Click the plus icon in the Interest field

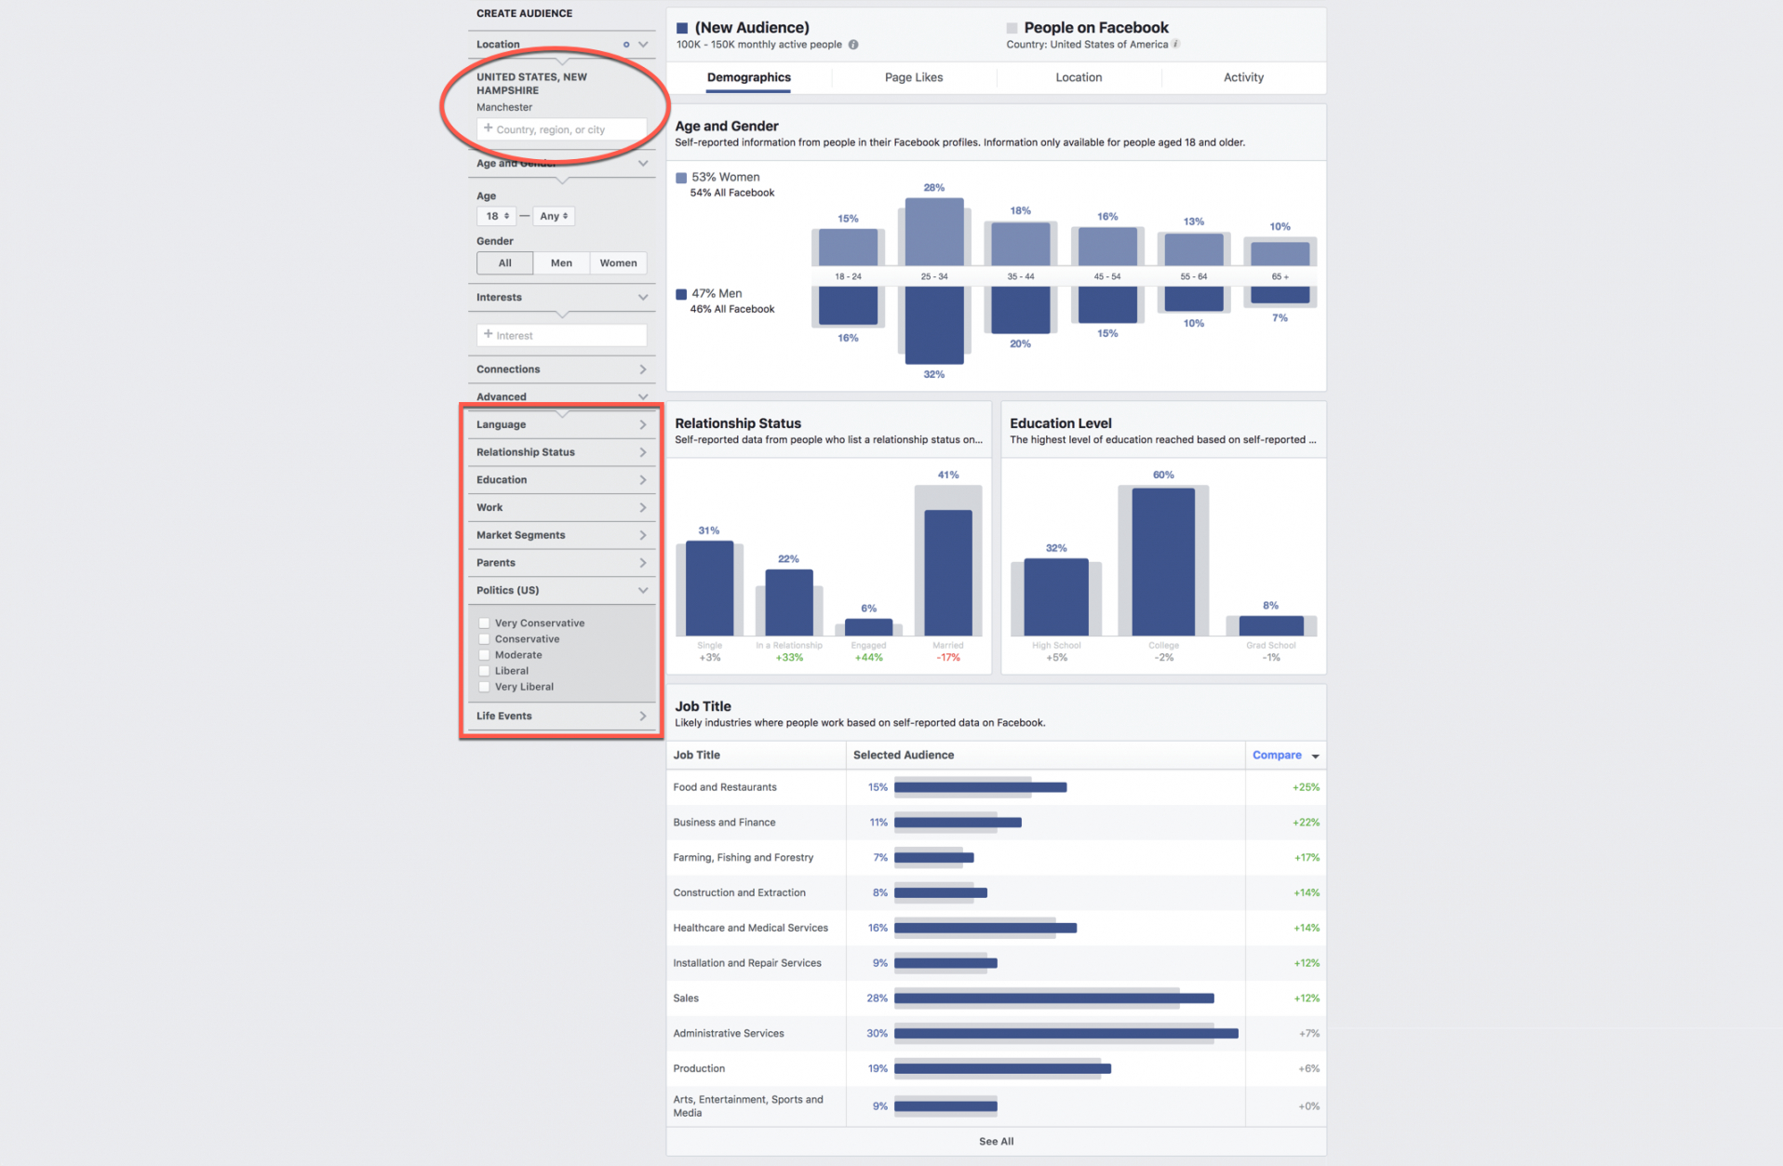pyautogui.click(x=488, y=335)
